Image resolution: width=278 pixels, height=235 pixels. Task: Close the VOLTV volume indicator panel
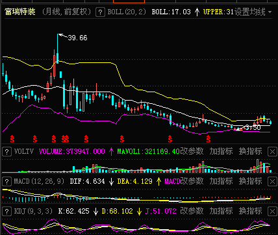click(272, 151)
